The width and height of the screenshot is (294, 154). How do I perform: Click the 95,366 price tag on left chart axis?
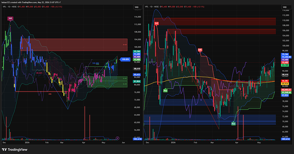click(x=137, y=51)
